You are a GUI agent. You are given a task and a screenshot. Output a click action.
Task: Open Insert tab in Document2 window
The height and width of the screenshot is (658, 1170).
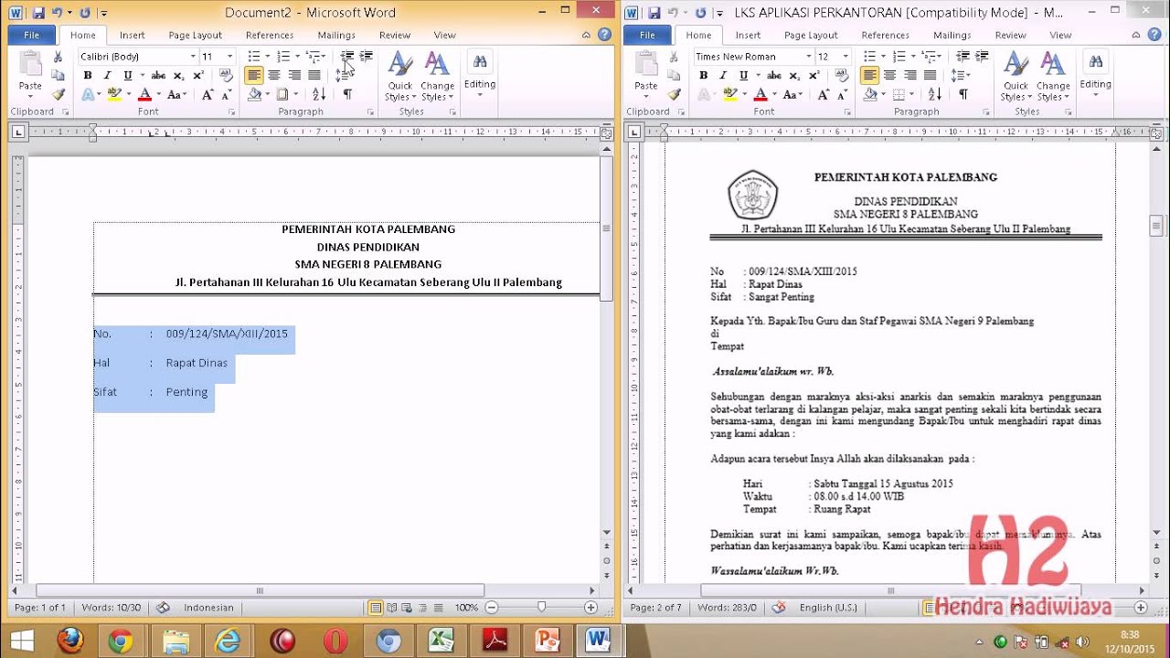[132, 35]
